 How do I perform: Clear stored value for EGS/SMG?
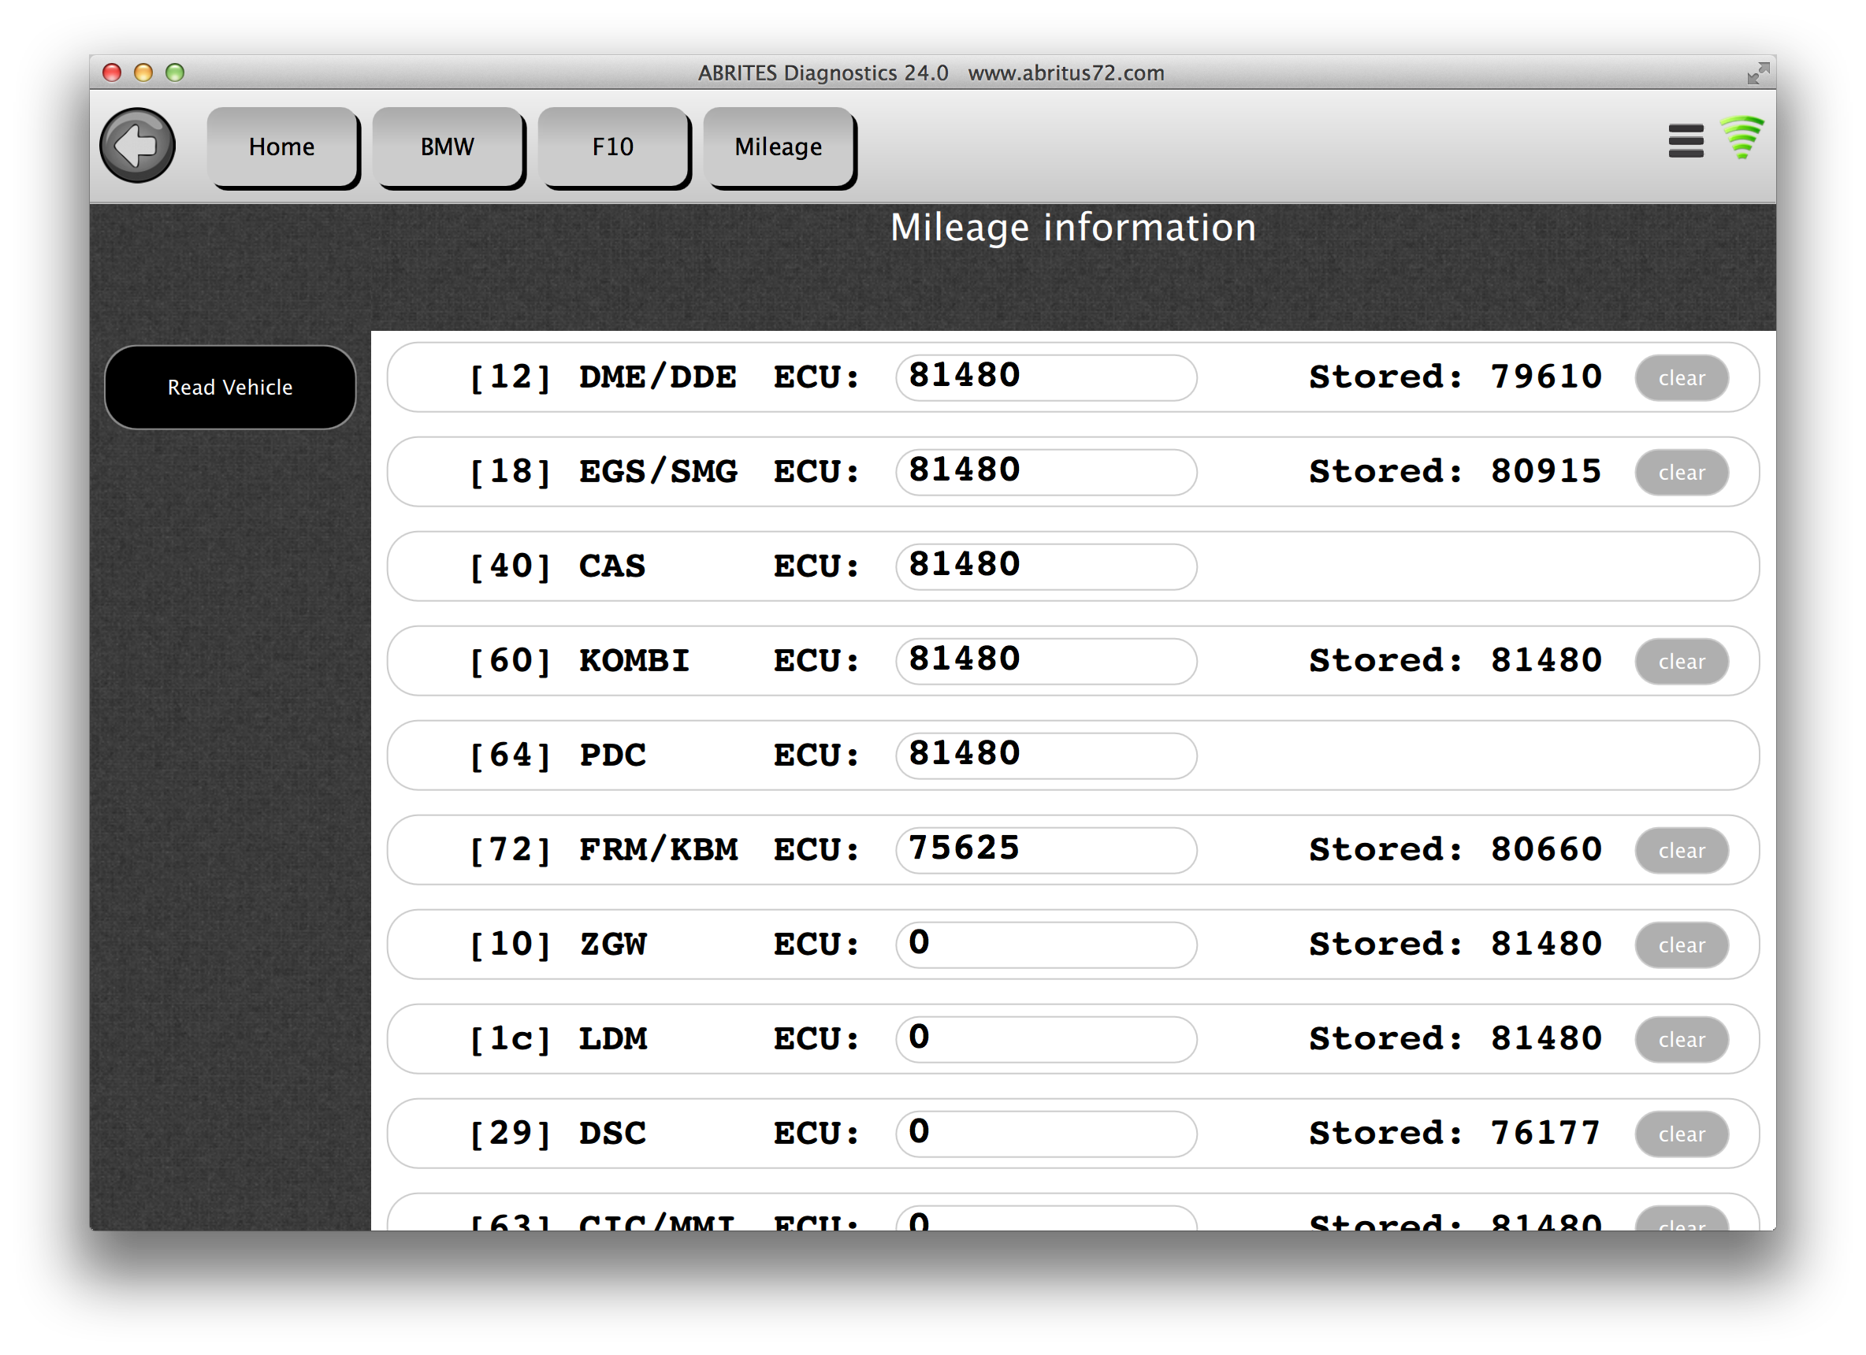tap(1681, 473)
